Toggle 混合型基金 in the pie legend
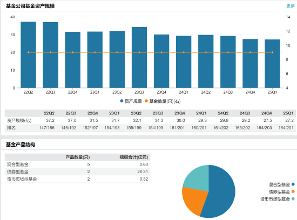 tap(281, 184)
